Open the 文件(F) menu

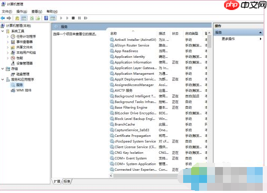[x=7, y=12]
